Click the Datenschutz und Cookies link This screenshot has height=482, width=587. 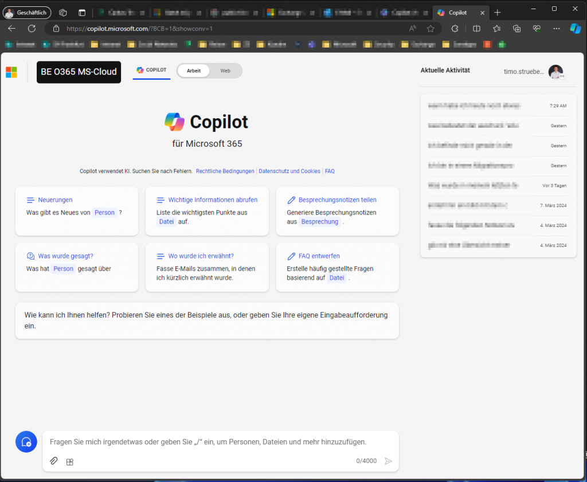(289, 171)
